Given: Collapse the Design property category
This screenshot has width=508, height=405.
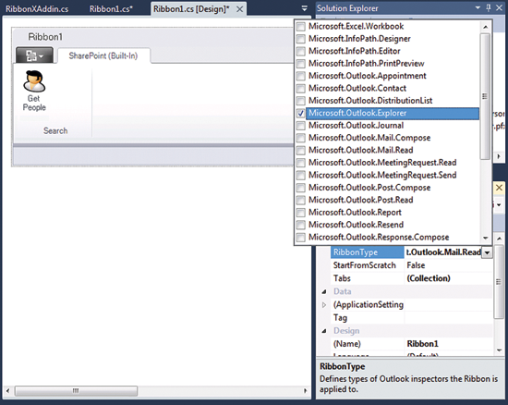Looking at the screenshot, I should click(324, 331).
